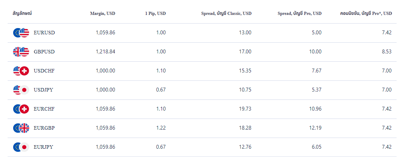Click the Spread Classic USD column header
Image resolution: width=407 pixels, height=157 pixels.
(x=226, y=14)
